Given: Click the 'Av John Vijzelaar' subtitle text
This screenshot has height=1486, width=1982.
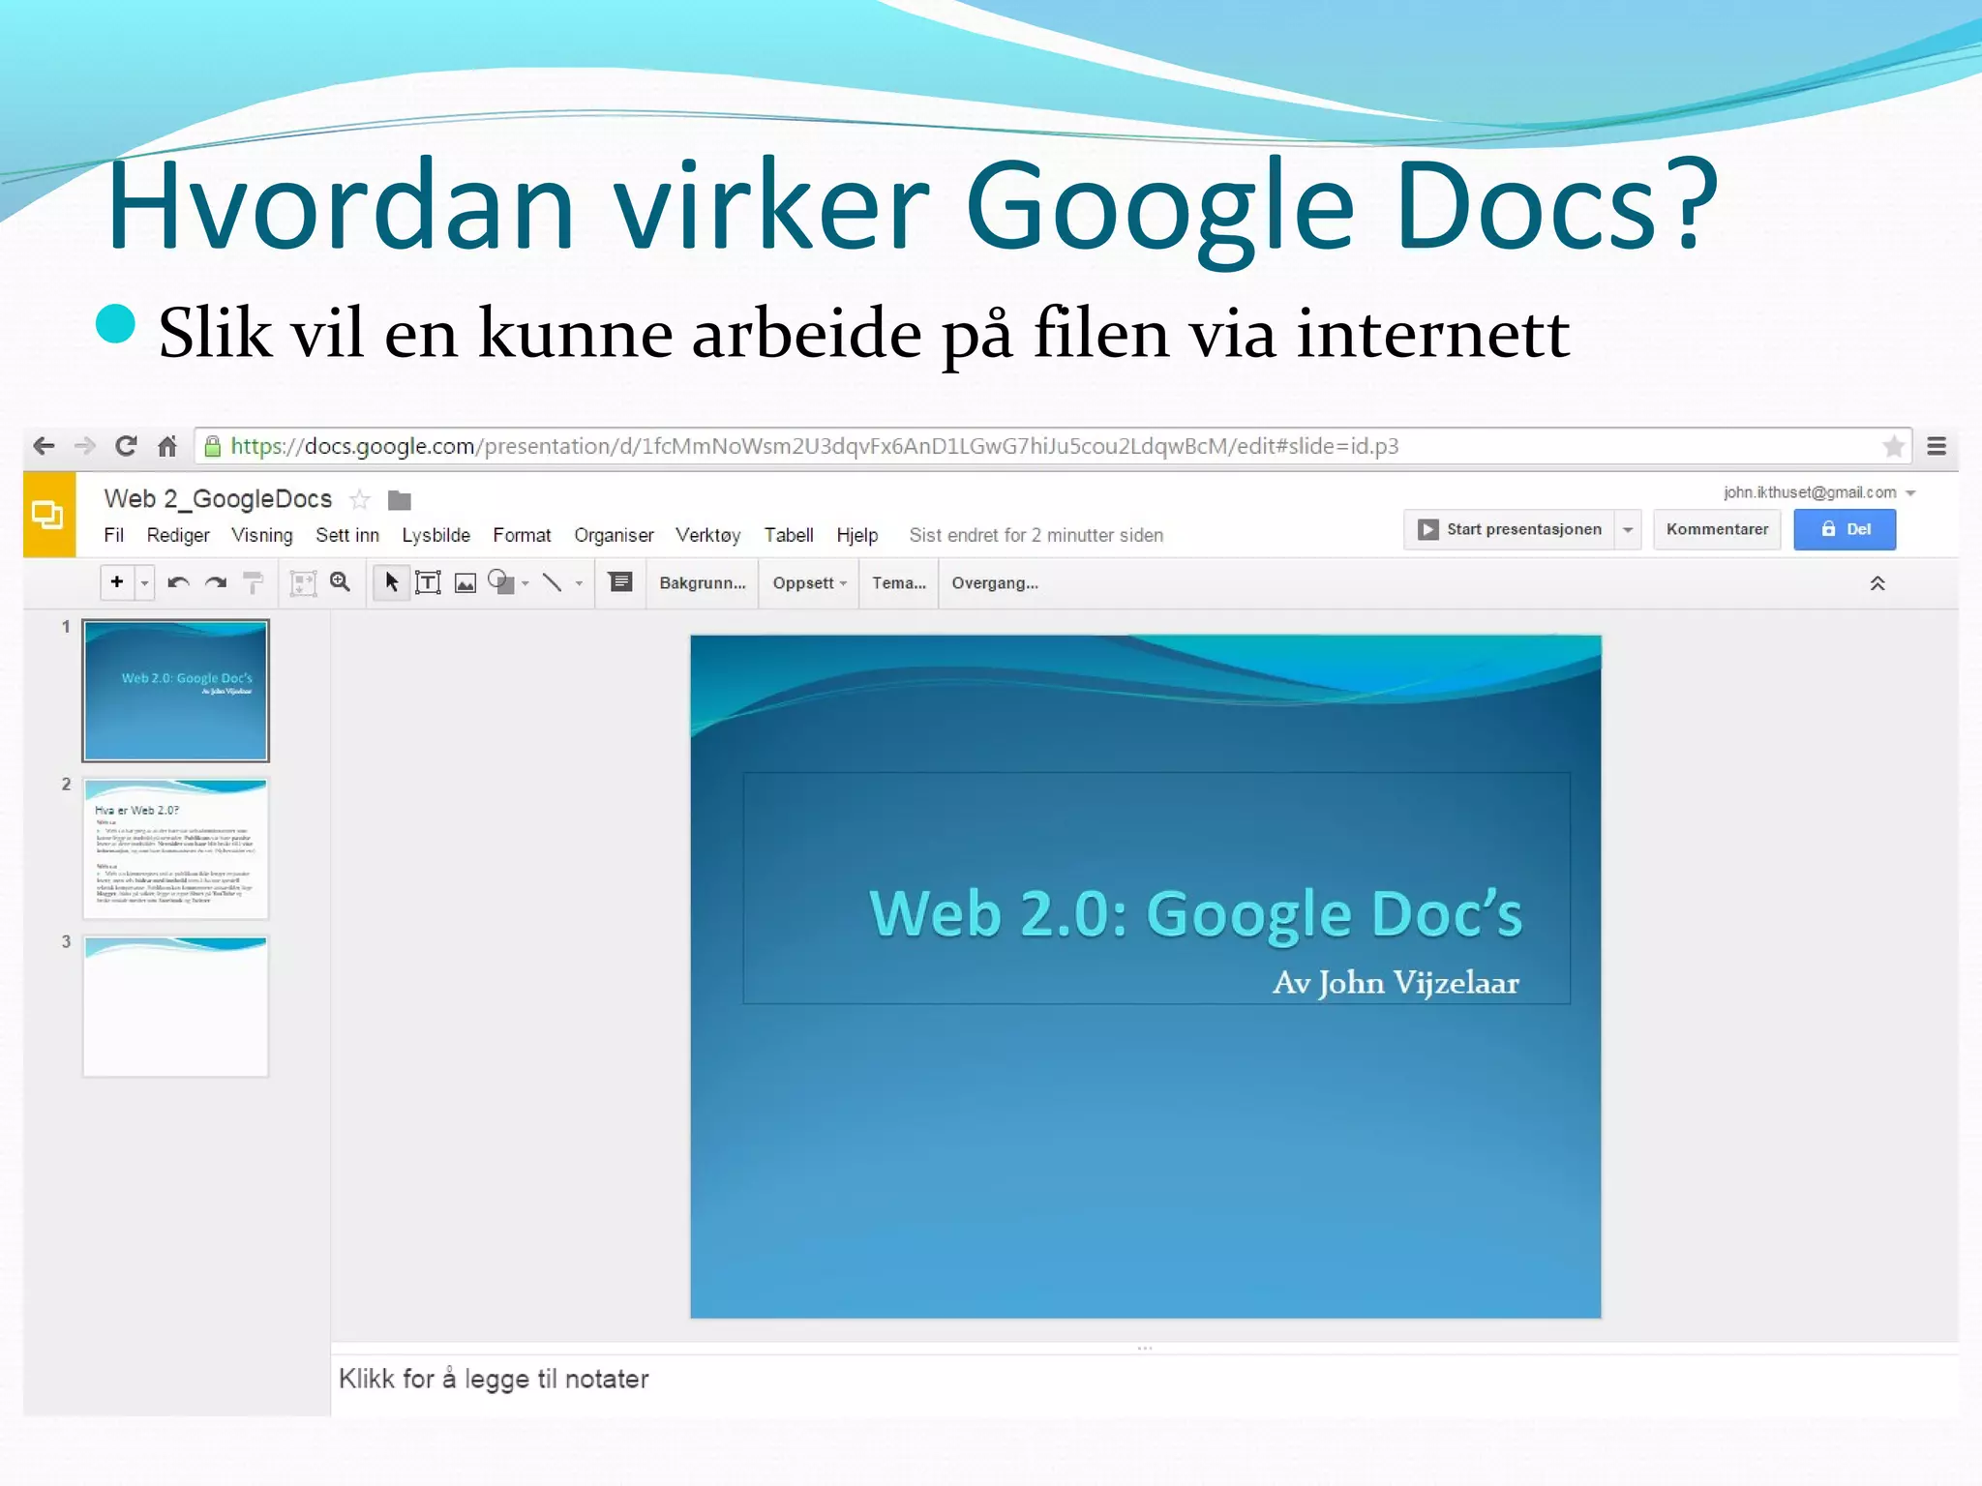Looking at the screenshot, I should pyautogui.click(x=1396, y=983).
